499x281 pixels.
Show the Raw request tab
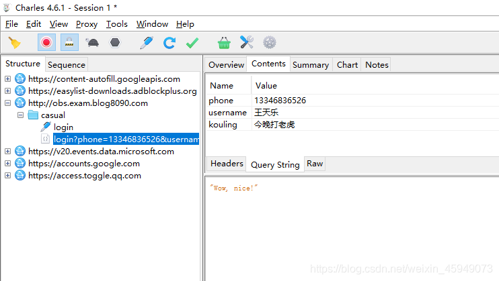click(x=315, y=164)
